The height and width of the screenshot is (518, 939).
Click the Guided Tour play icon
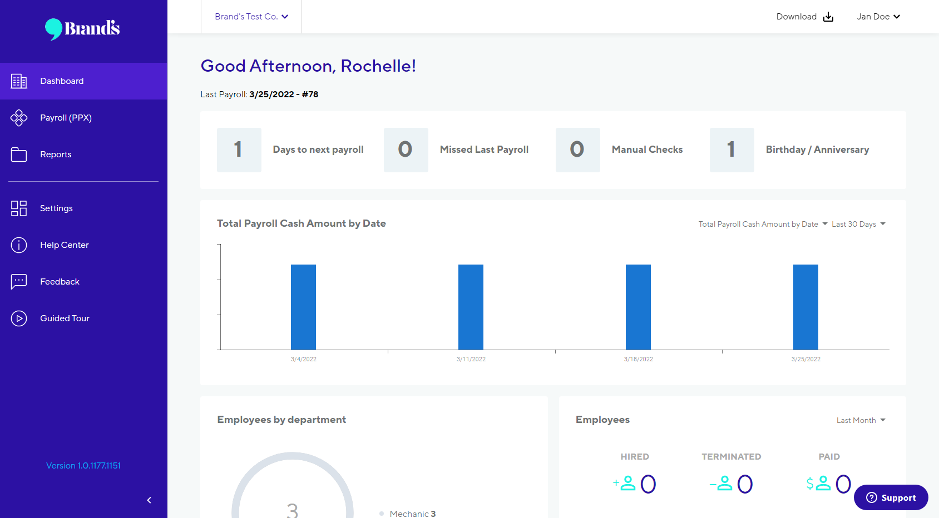(19, 318)
